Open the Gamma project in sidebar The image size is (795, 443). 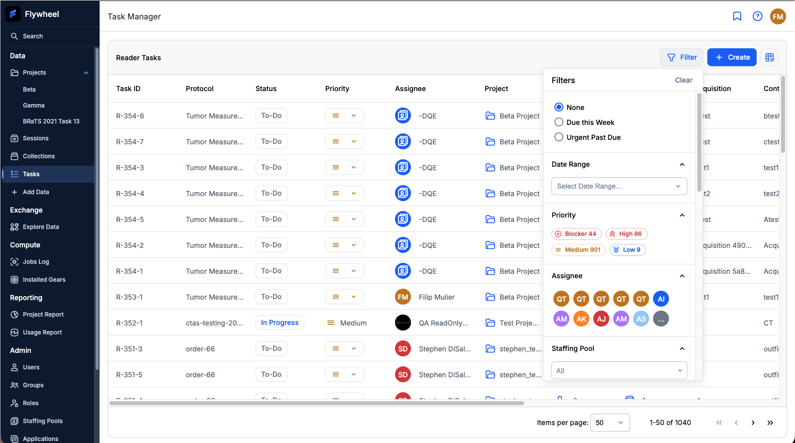point(34,106)
